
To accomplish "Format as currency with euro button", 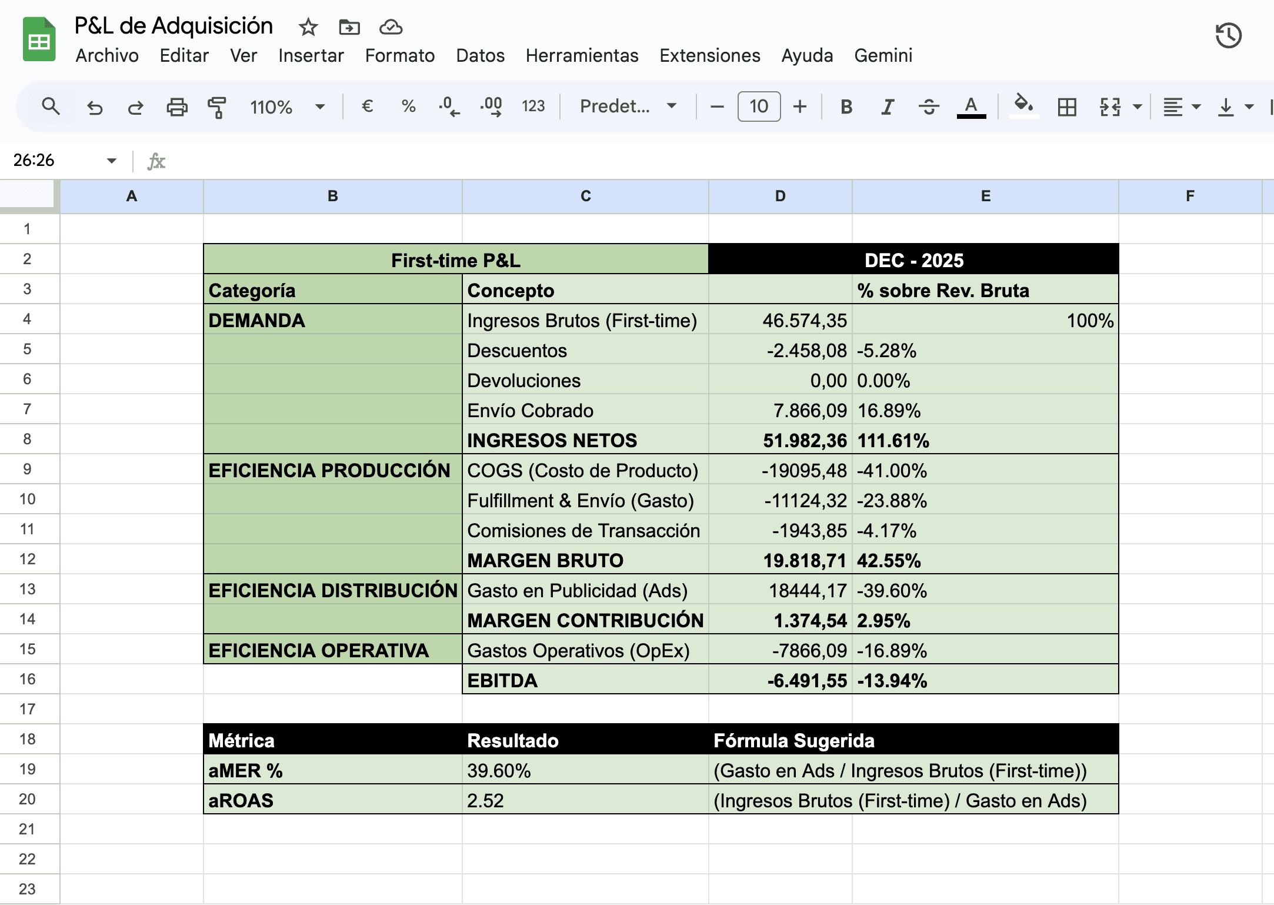I will (367, 107).
